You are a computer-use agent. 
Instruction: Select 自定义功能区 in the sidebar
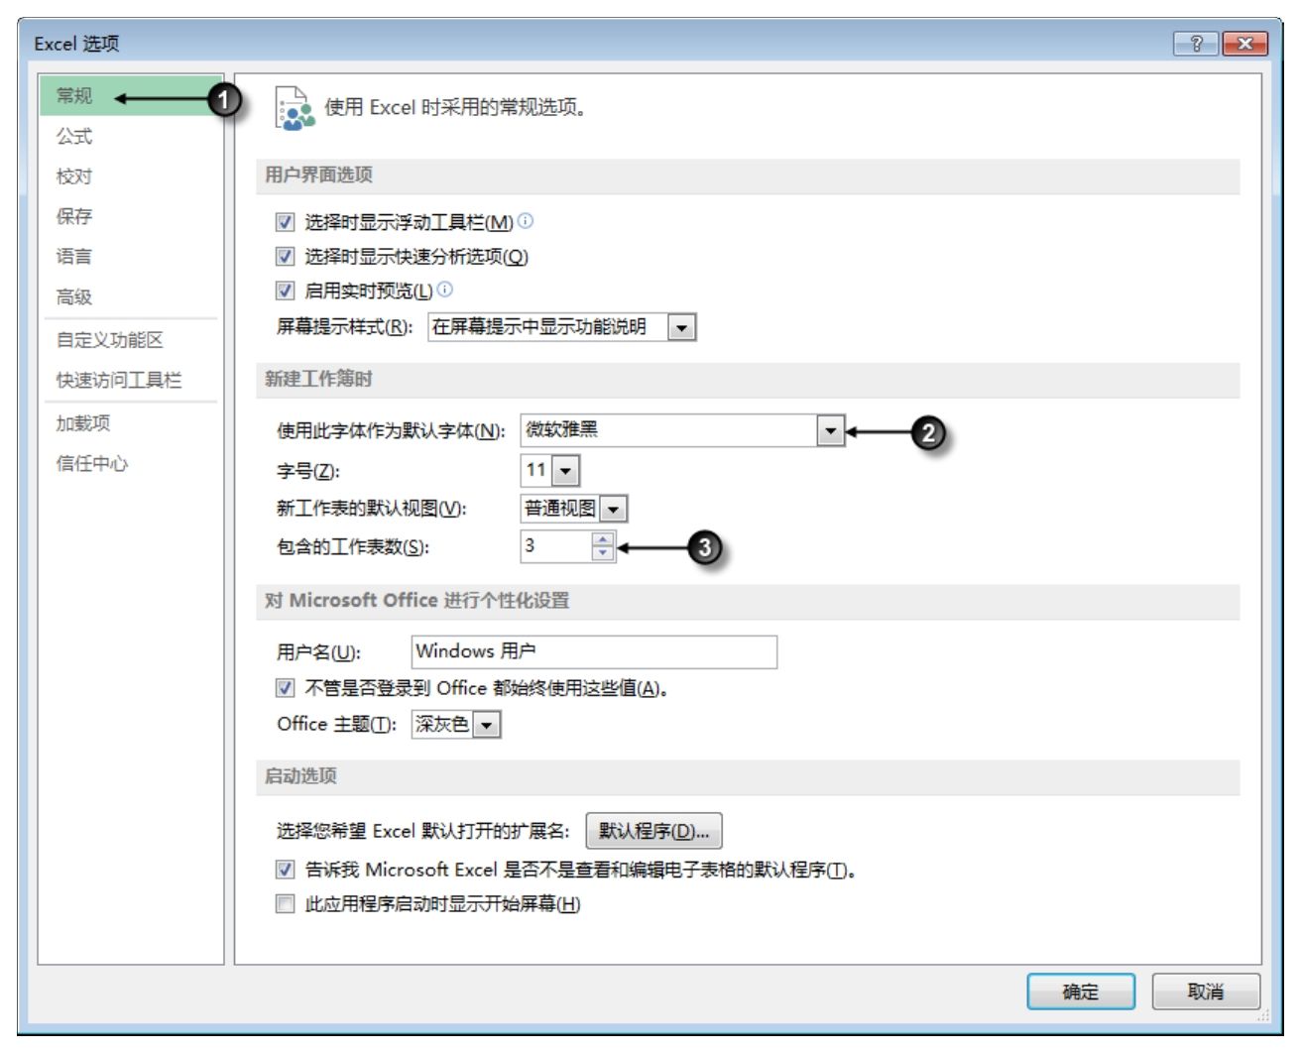109,340
